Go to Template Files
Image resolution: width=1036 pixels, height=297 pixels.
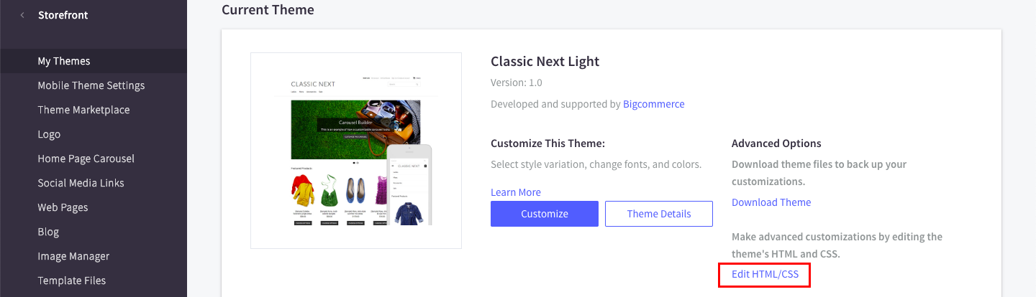pos(72,280)
